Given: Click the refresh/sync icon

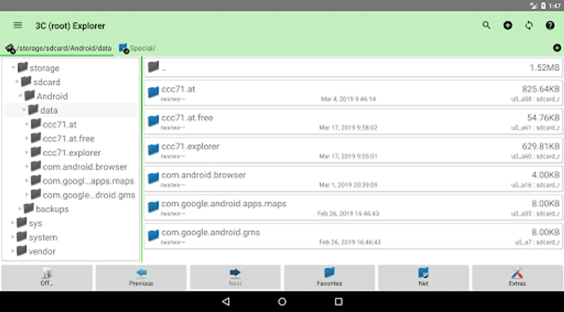Looking at the screenshot, I should tap(529, 25).
